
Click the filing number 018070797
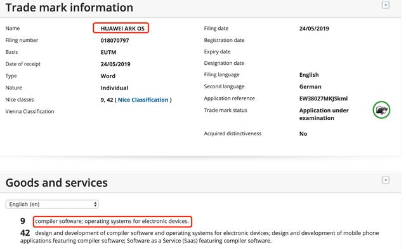[115, 41]
